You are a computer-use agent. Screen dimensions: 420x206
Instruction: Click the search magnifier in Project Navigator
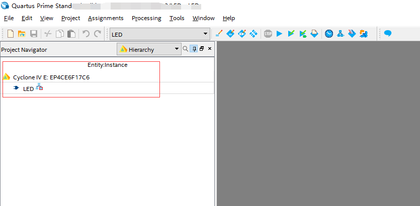[x=186, y=49]
